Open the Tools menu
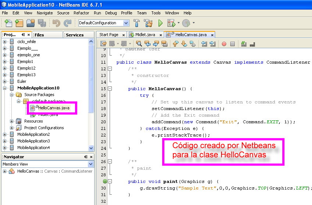The image size is (312, 205). pyautogui.click(x=156, y=13)
